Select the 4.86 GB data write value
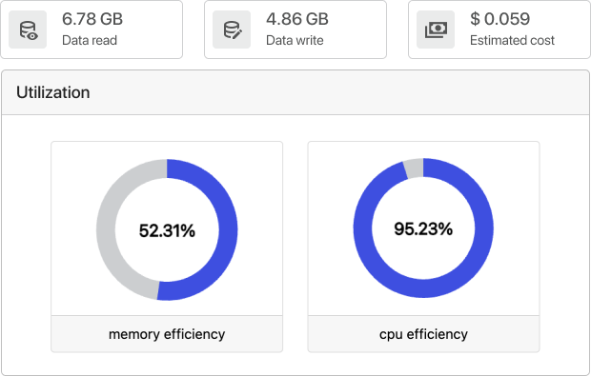The image size is (591, 376). (297, 19)
